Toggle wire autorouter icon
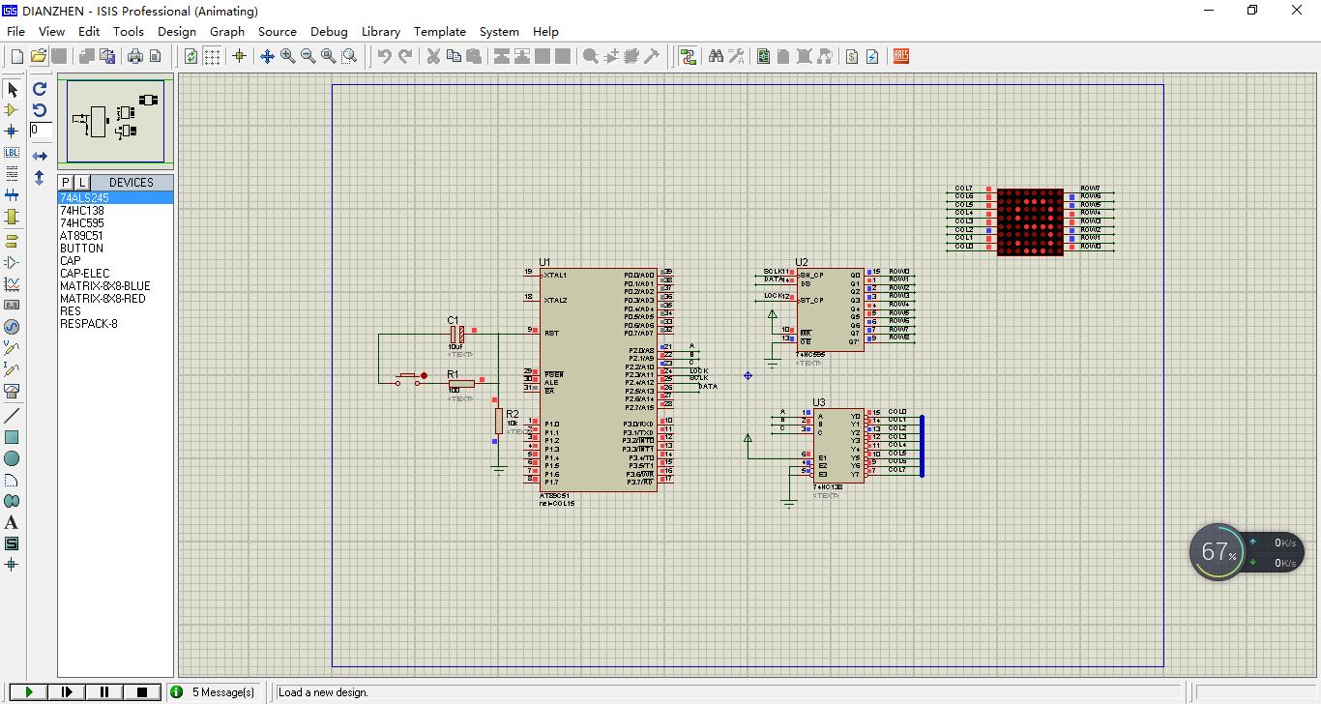 point(688,56)
